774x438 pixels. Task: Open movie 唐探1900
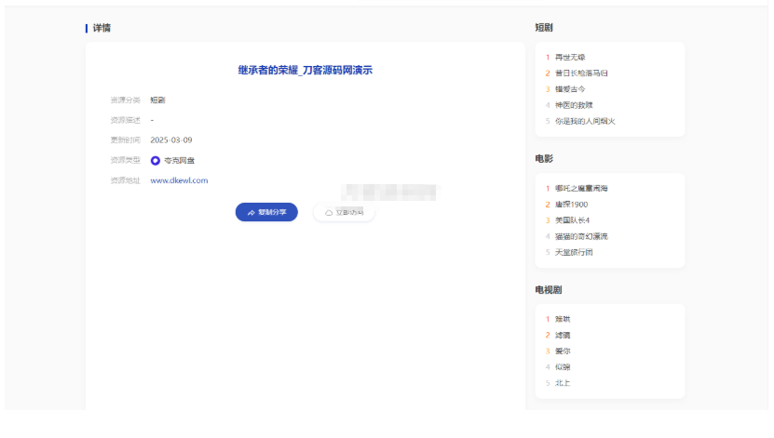pyautogui.click(x=571, y=205)
